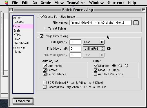The width and height of the screenshot is (147, 108).
Task: Select the Thumbnails pane in list
Action: tap(23, 43)
